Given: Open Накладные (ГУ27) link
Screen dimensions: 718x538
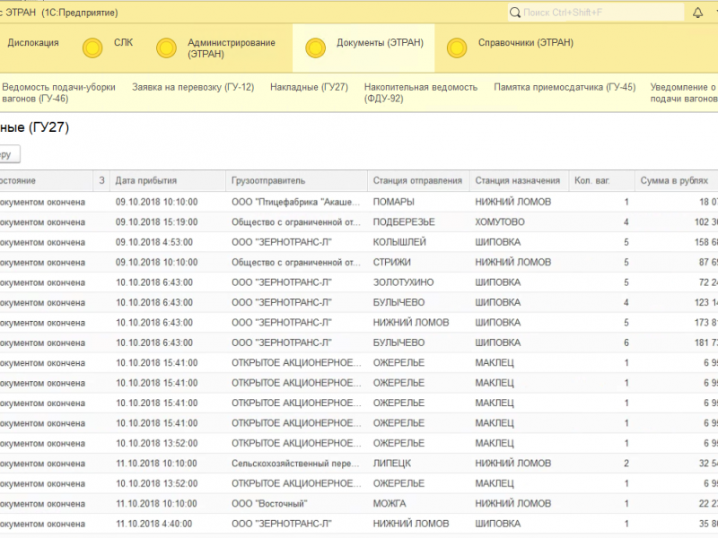Looking at the screenshot, I should pos(309,87).
